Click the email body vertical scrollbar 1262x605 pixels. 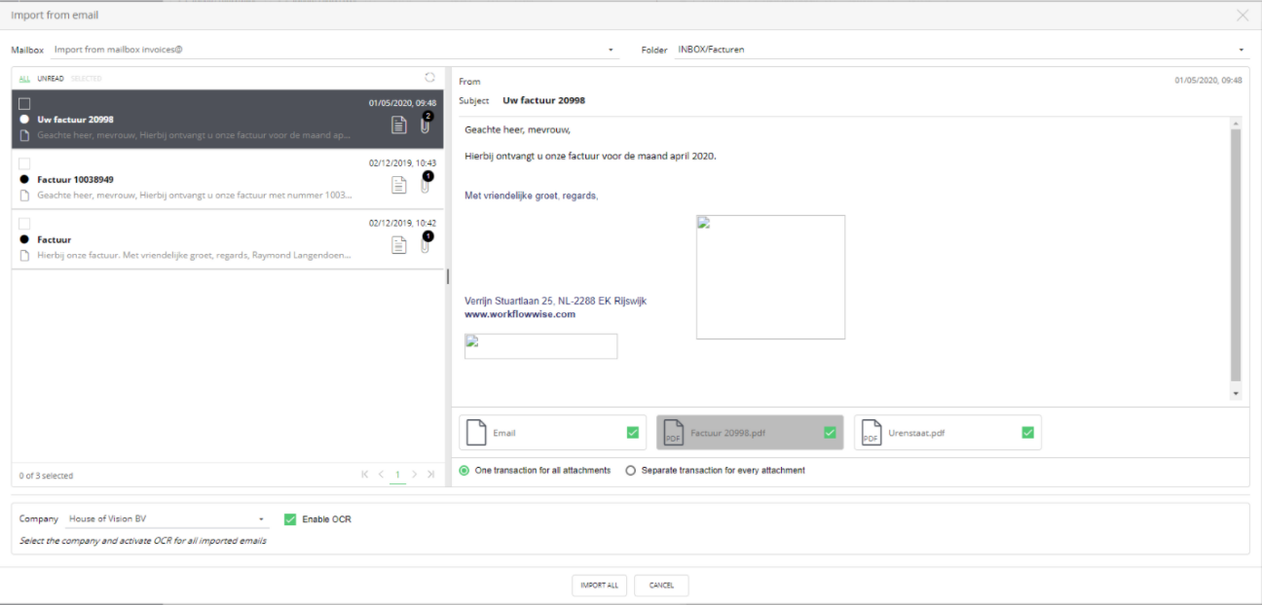pyautogui.click(x=1236, y=255)
